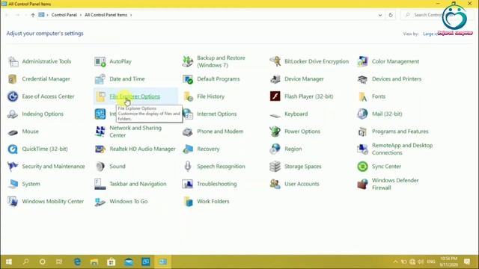Viewport: 479px width, 269px height.
Task: Open Windows To Go link
Action: tap(128, 201)
